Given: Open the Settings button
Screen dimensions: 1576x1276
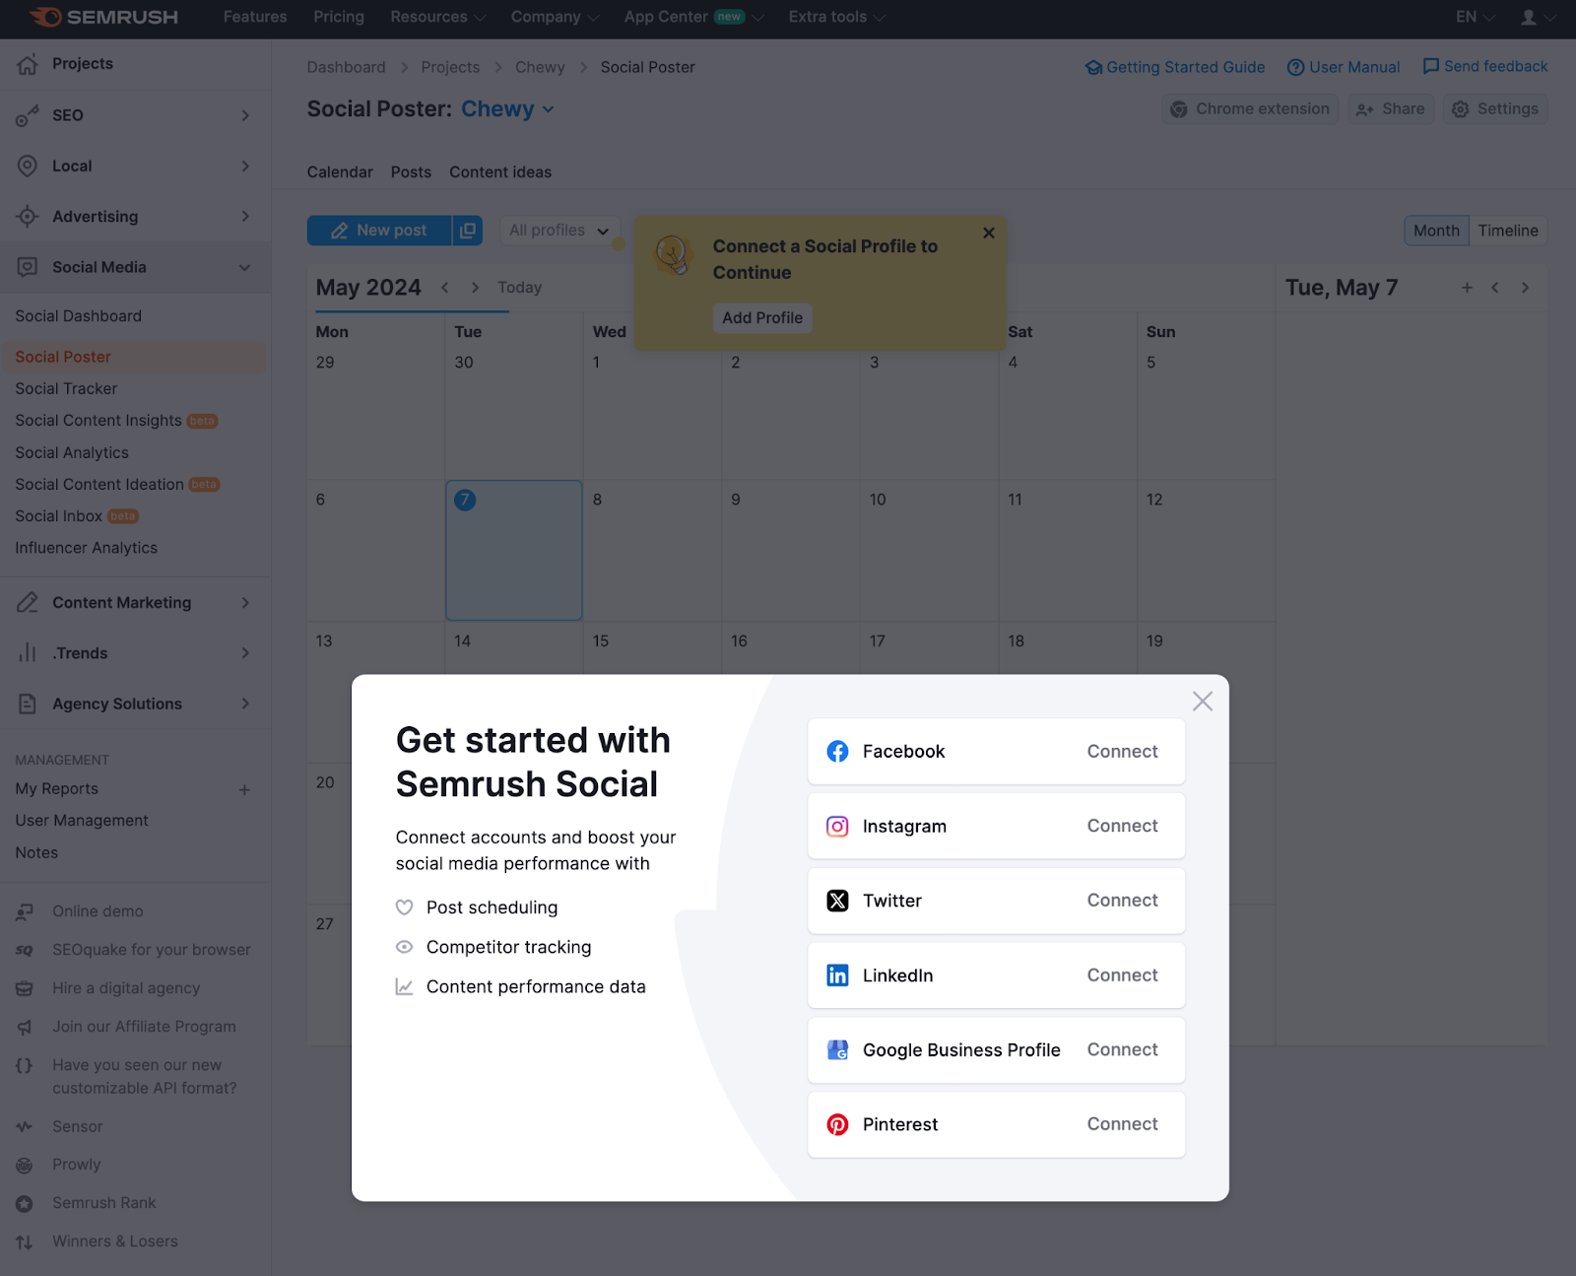Looking at the screenshot, I should pos(1495,109).
